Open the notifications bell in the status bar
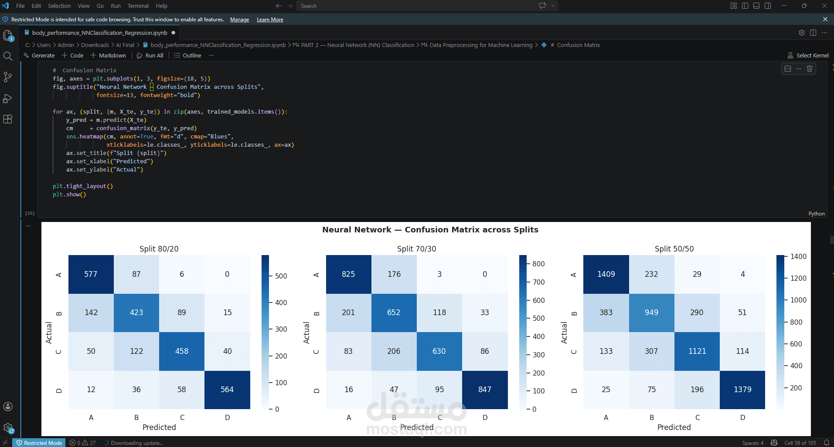 (826, 443)
